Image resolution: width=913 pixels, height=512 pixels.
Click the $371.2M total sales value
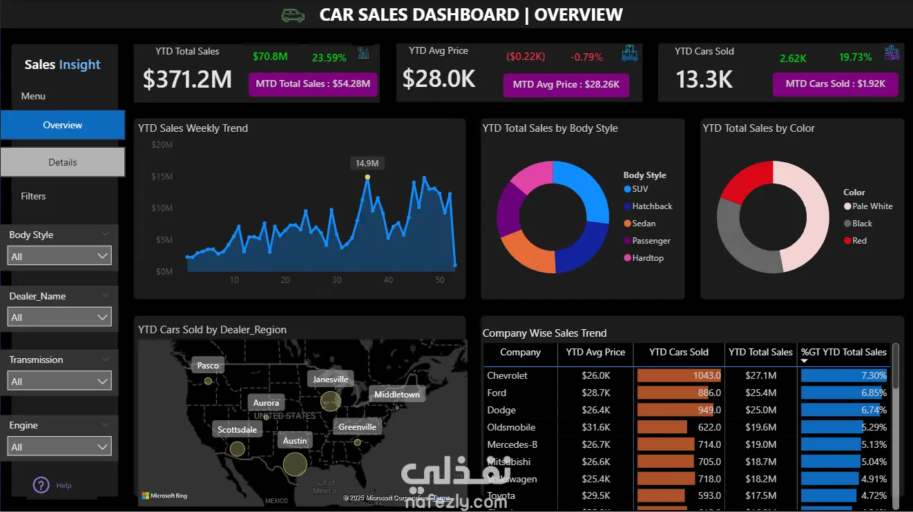click(187, 79)
